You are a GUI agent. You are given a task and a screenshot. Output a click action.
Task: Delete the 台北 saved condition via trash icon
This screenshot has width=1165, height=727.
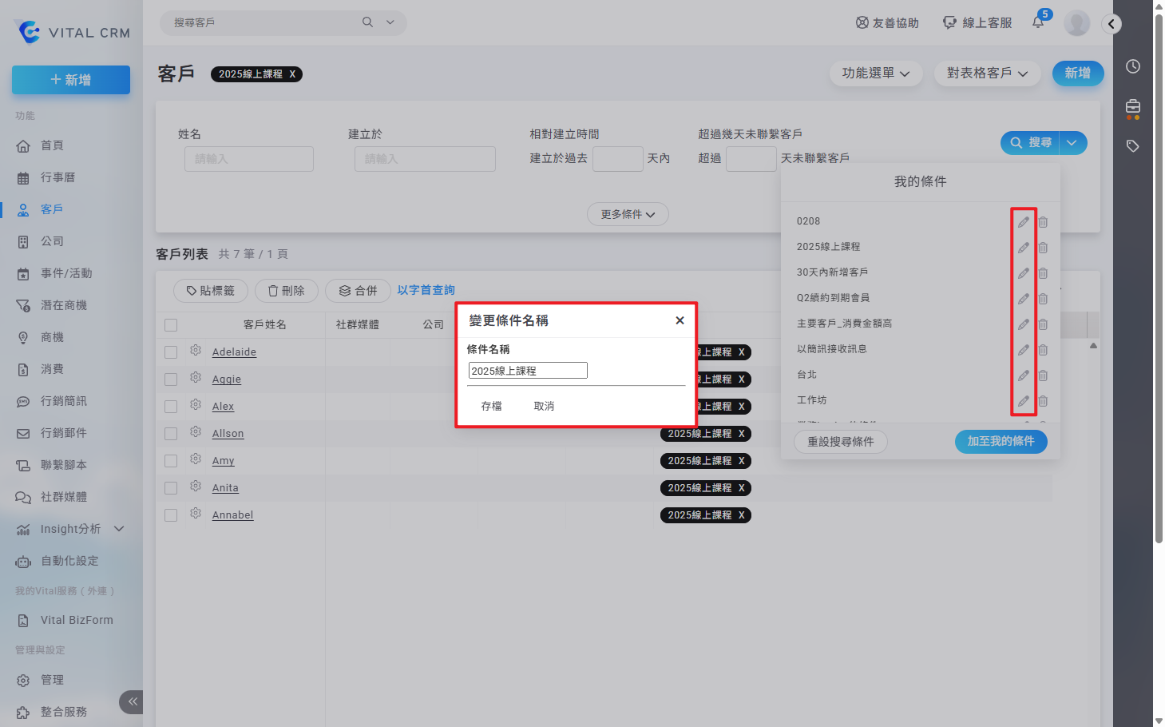pos(1043,375)
